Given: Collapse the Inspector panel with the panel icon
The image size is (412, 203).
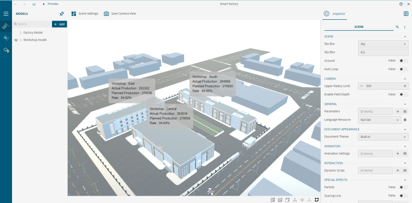Looking at the screenshot, I should coord(406,14).
